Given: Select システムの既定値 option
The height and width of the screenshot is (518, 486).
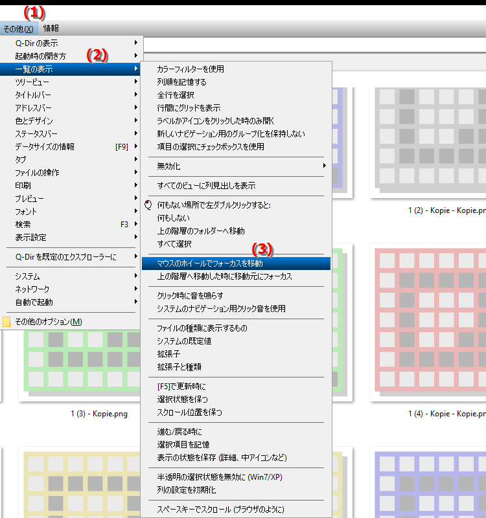Looking at the screenshot, I should tap(236, 341).
